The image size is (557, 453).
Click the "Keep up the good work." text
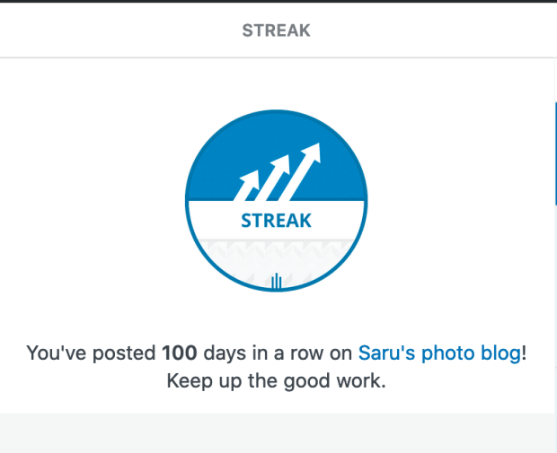(x=276, y=380)
